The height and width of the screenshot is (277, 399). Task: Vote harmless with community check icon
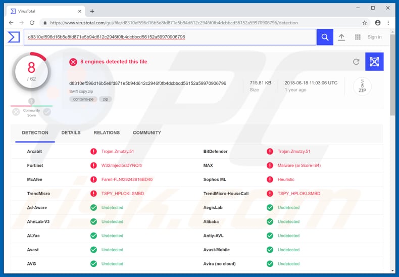(x=47, y=112)
